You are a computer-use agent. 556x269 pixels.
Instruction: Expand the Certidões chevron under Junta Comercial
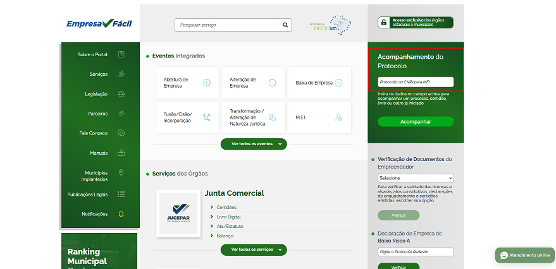tap(212, 207)
